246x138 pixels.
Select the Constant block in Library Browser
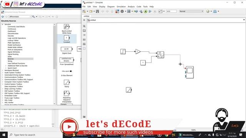click(x=66, y=39)
